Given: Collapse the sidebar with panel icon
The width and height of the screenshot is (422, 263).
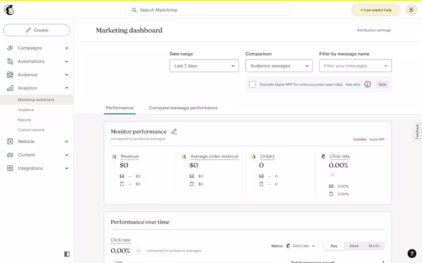Looking at the screenshot, I should coord(67,254).
